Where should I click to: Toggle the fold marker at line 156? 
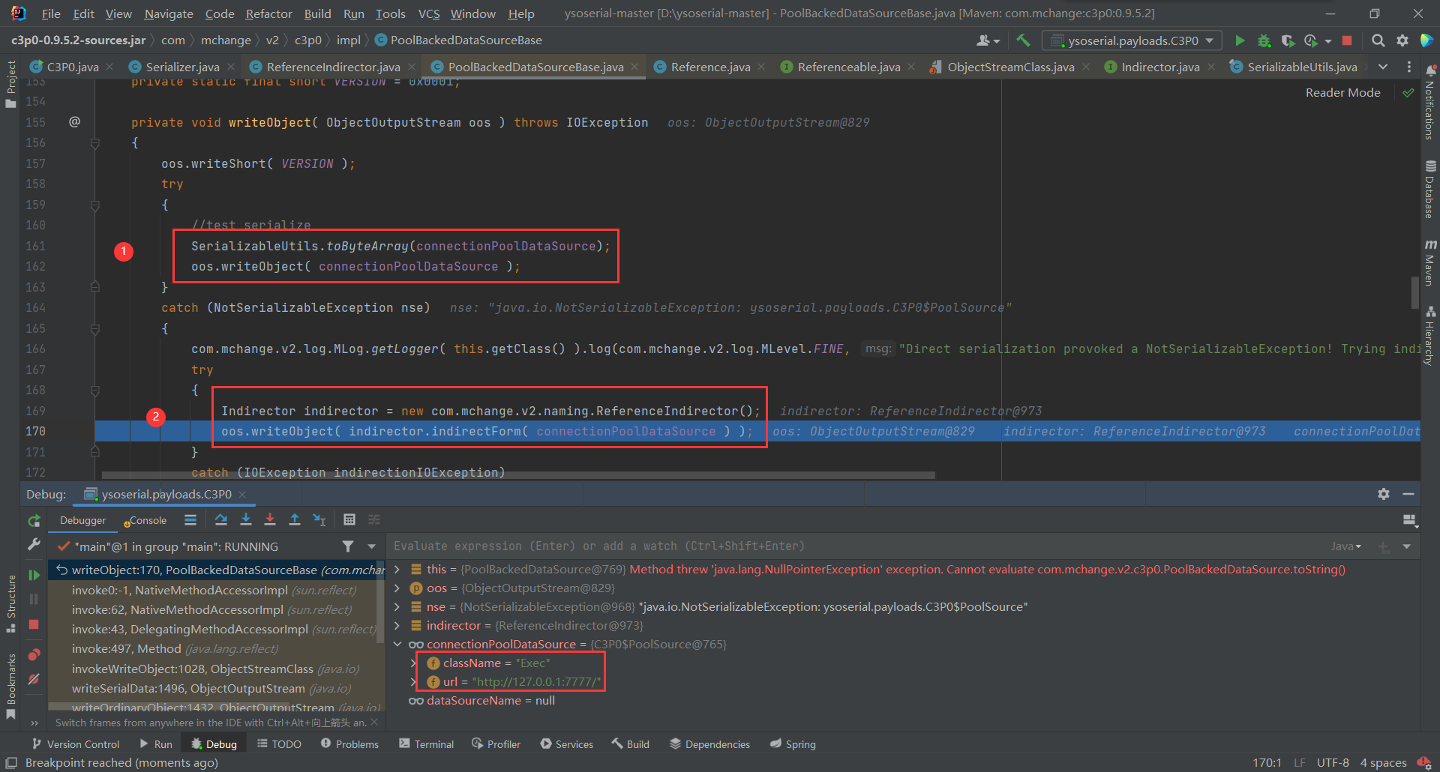(x=95, y=142)
